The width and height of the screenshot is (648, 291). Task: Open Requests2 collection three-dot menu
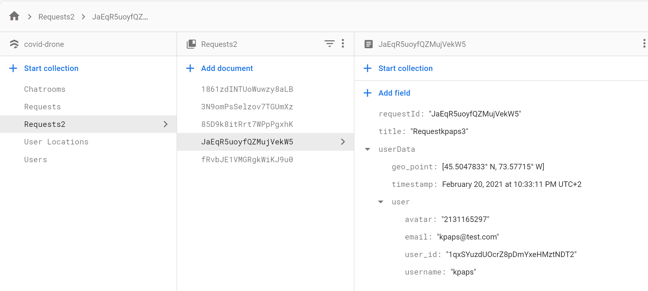[x=343, y=44]
